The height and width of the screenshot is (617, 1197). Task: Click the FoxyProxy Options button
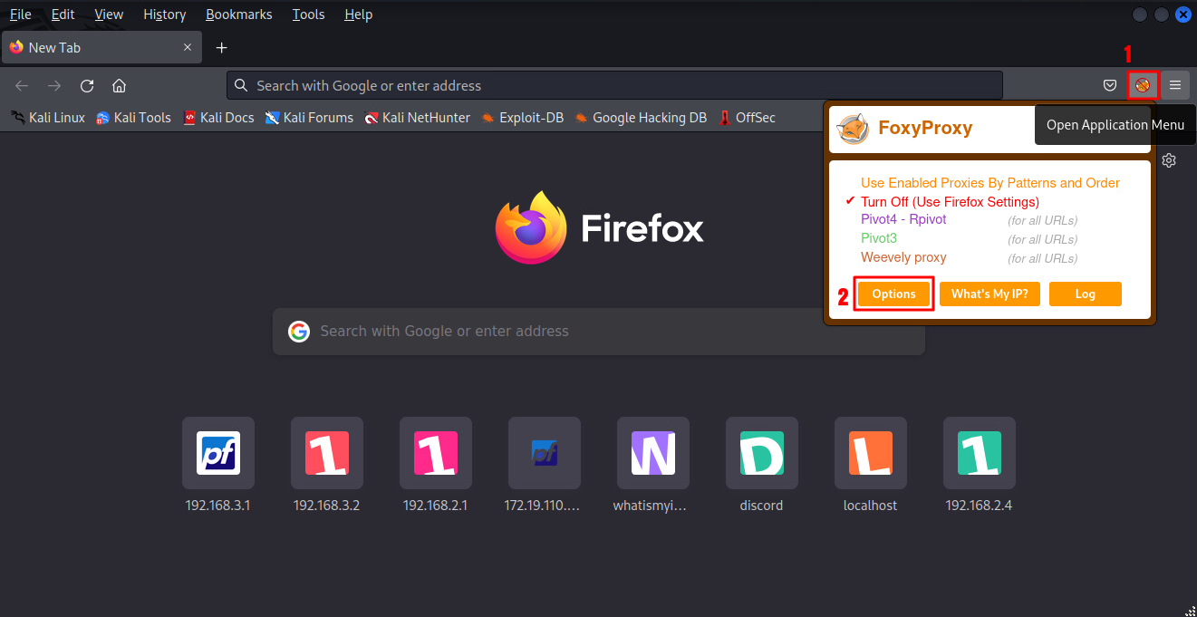[x=893, y=294]
